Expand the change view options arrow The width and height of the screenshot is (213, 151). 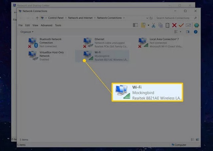[x=181, y=32]
